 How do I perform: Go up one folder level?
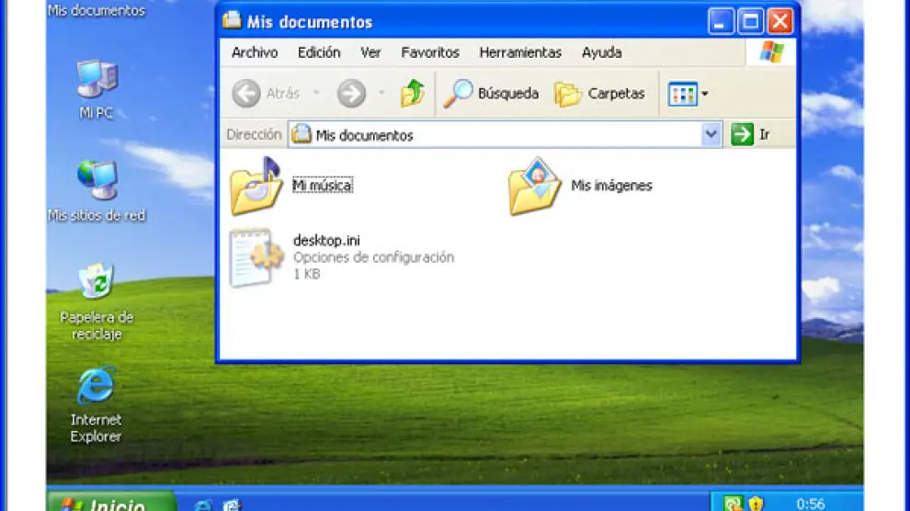413,94
